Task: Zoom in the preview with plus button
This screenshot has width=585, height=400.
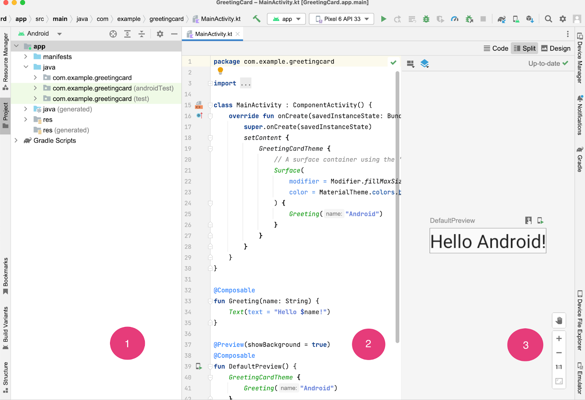Action: 559,339
